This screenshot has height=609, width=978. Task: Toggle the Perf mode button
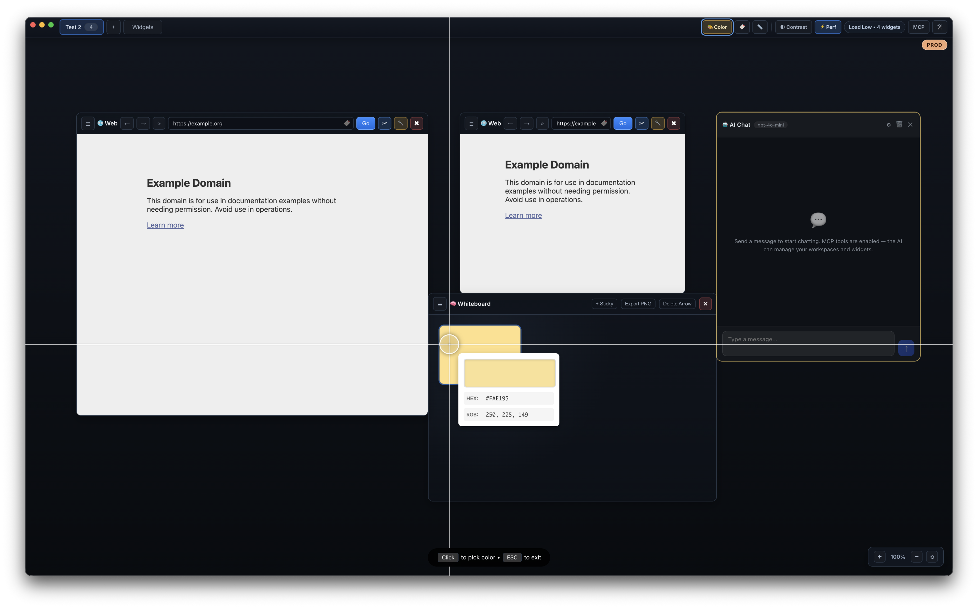coord(827,27)
